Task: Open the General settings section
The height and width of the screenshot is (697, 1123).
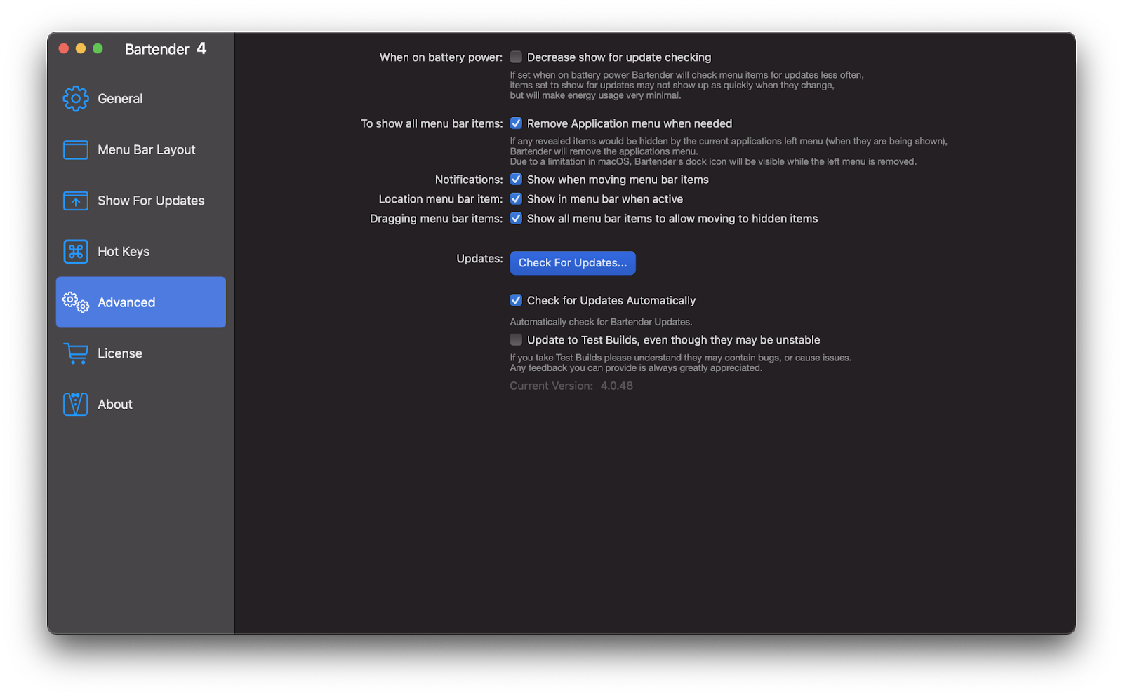Action: click(x=140, y=99)
